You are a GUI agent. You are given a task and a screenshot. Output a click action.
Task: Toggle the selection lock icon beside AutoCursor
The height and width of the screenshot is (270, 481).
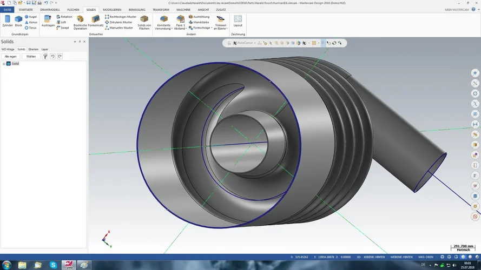click(x=229, y=43)
